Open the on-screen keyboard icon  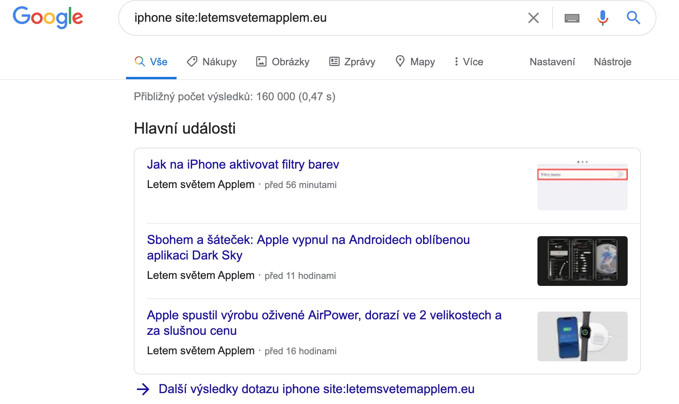pos(572,18)
